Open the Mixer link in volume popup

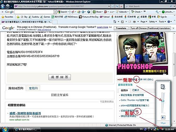[163, 123]
